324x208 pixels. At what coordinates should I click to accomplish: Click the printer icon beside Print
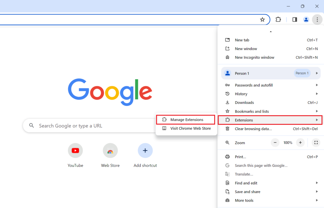(x=227, y=156)
